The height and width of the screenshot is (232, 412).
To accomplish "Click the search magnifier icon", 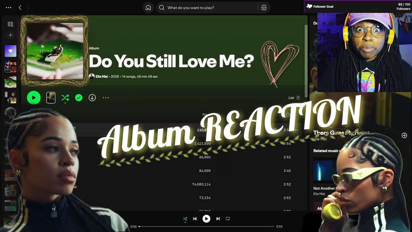I will click(162, 8).
